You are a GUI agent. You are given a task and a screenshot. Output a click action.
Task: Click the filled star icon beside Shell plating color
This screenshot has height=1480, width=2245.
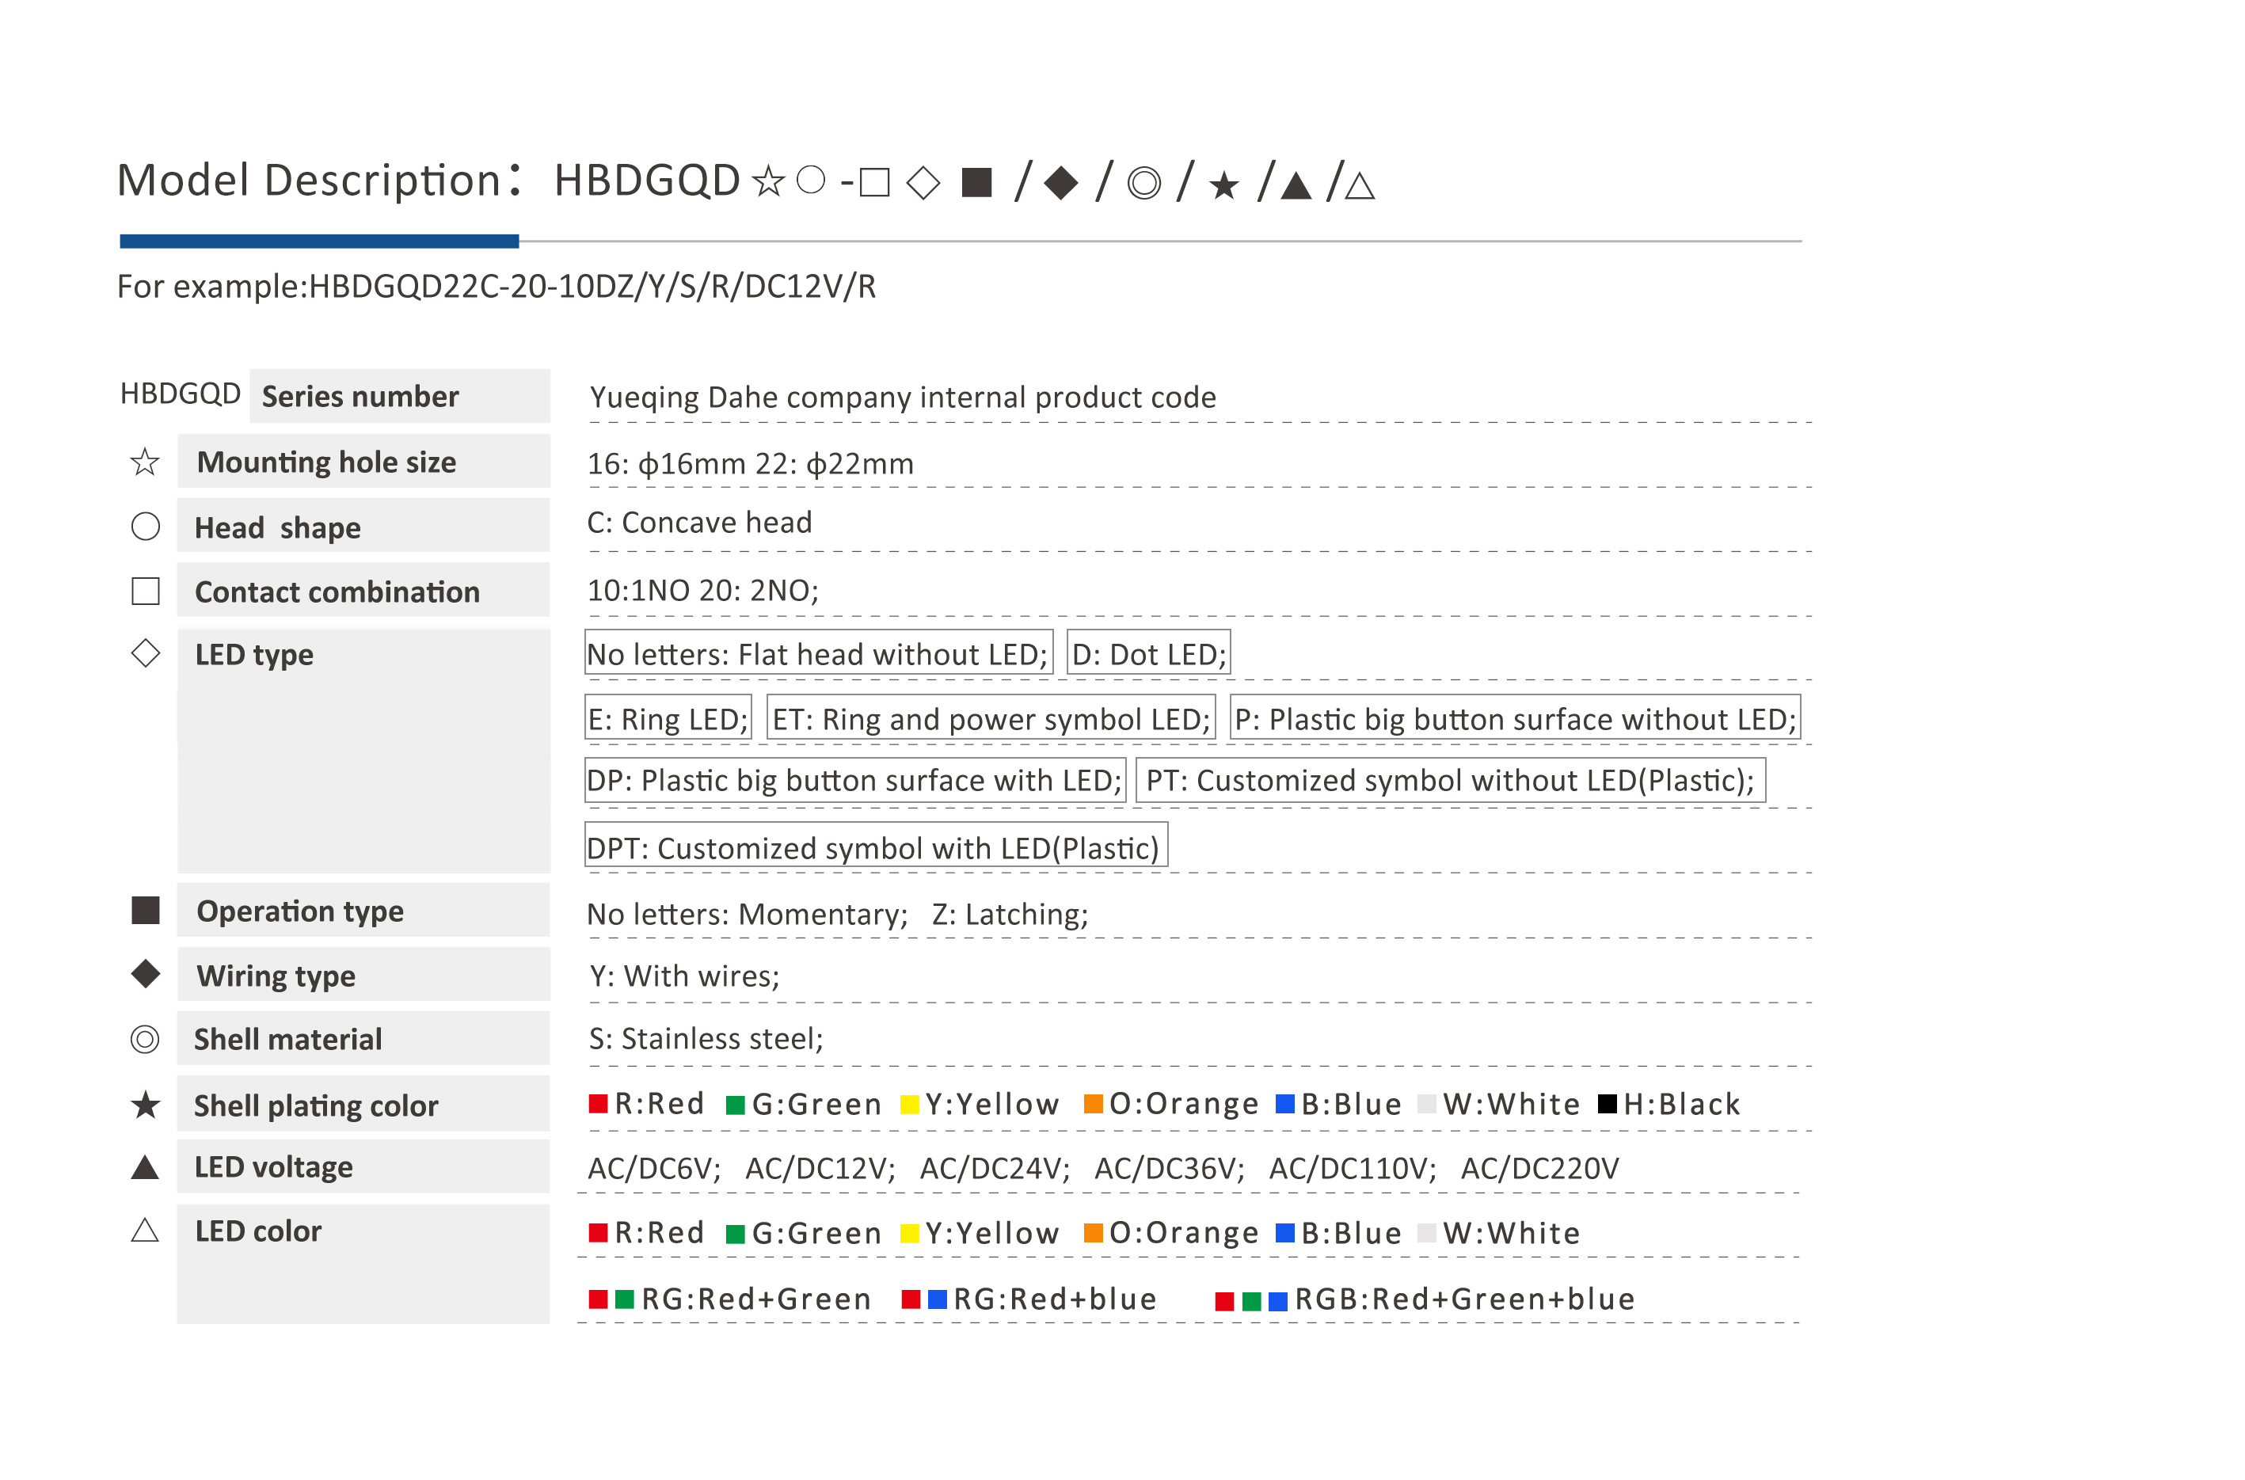click(146, 1105)
